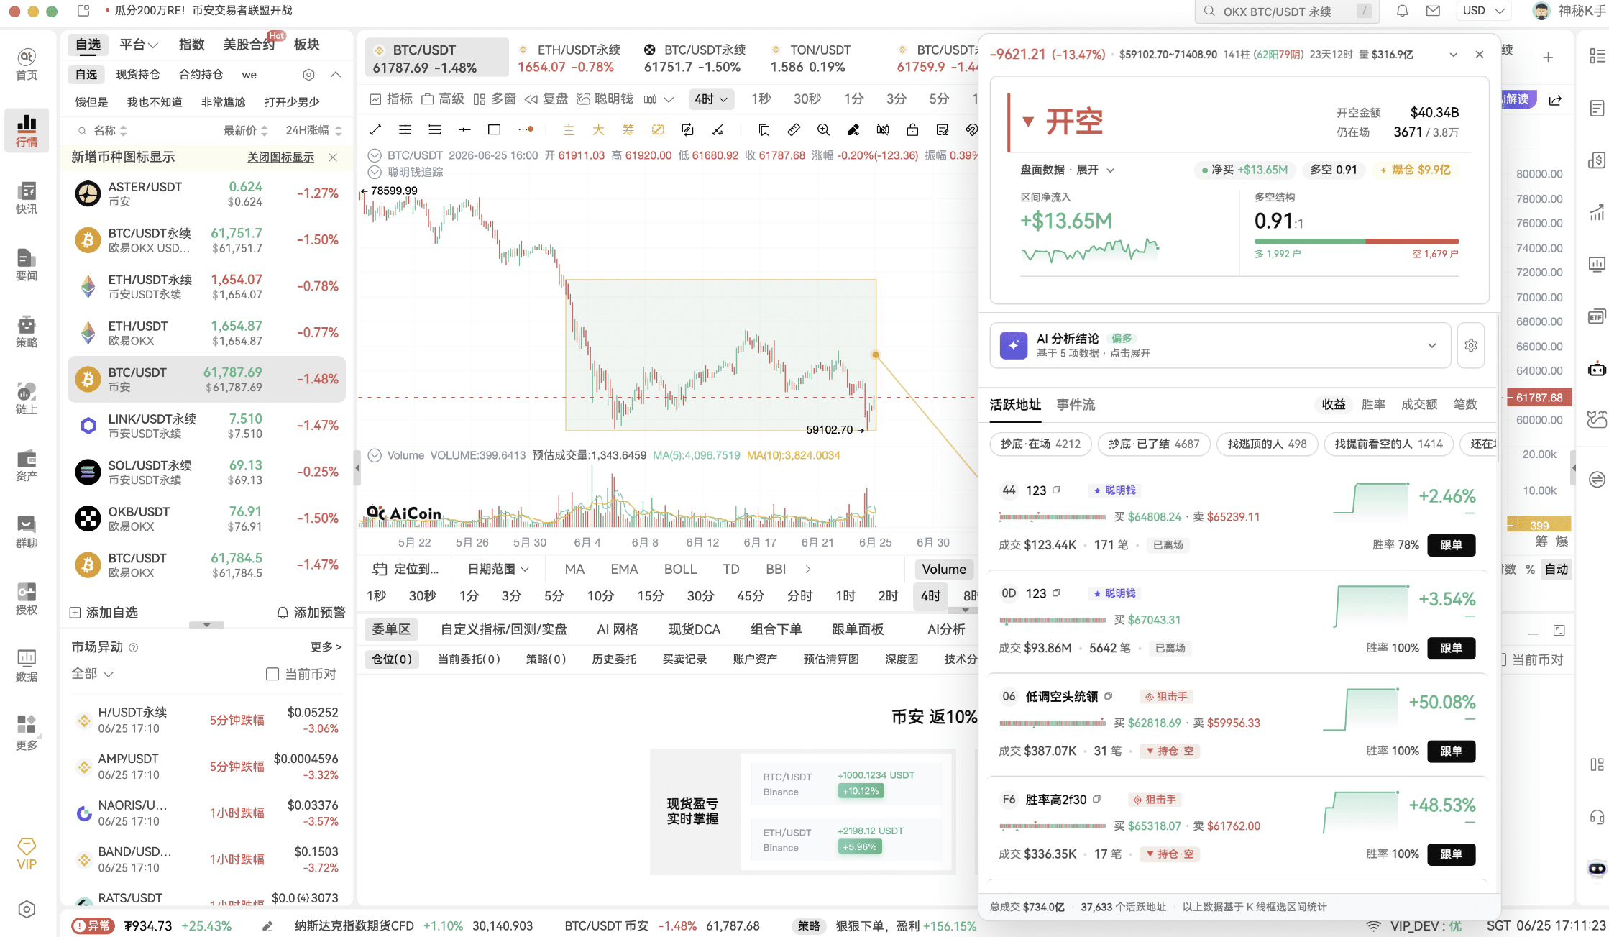Expand the 平台 platform dropdown
The width and height of the screenshot is (1609, 937).
click(139, 45)
